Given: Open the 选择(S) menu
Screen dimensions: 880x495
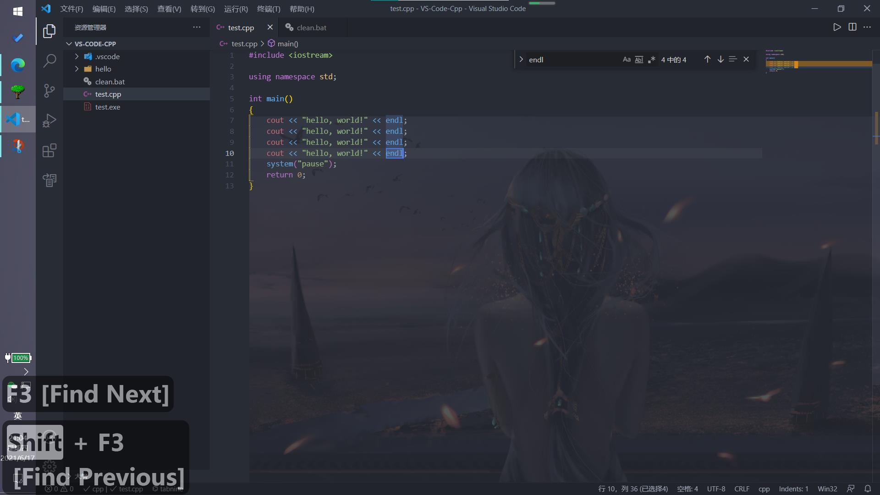Looking at the screenshot, I should coord(136,9).
